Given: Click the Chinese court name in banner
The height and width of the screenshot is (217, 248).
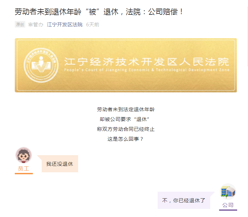Looking at the screenshot, I should point(147,61).
